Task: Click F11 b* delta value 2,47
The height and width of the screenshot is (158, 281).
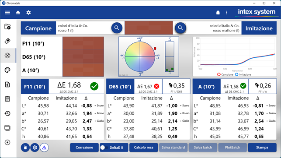Action: point(87,121)
